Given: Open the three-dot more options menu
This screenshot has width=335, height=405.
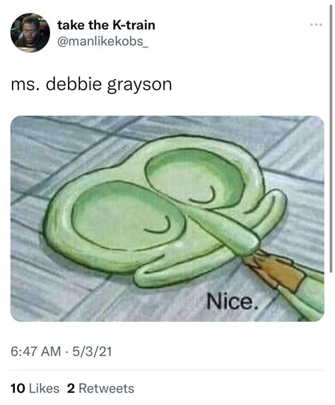Looking at the screenshot, I should [x=316, y=25].
